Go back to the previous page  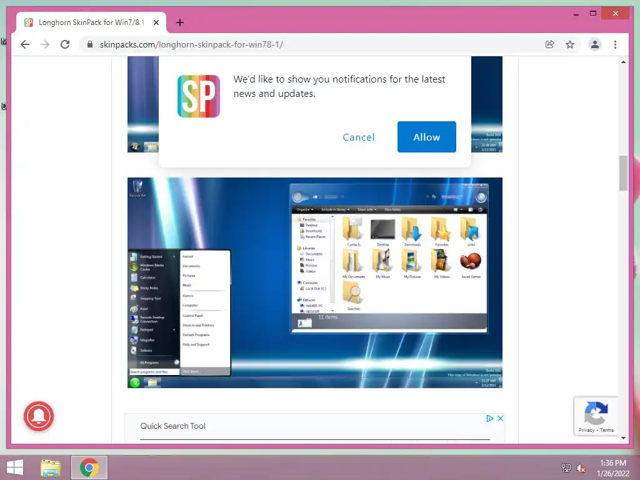[x=25, y=44]
